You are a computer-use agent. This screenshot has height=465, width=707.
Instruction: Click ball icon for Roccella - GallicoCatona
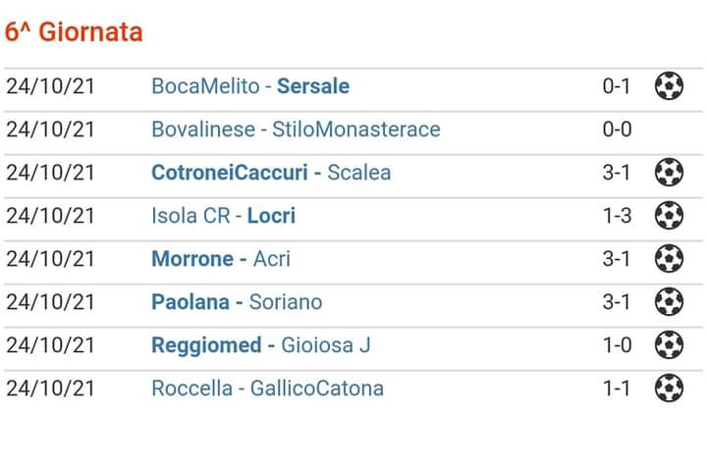tap(669, 387)
